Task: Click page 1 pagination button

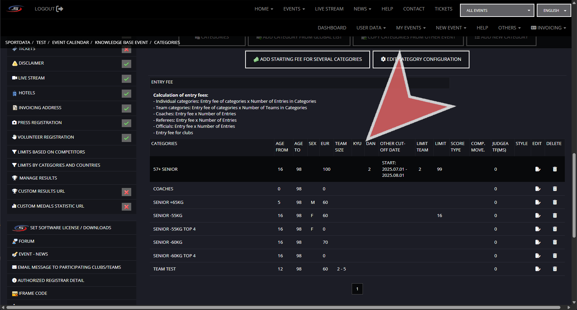Action: (357, 289)
